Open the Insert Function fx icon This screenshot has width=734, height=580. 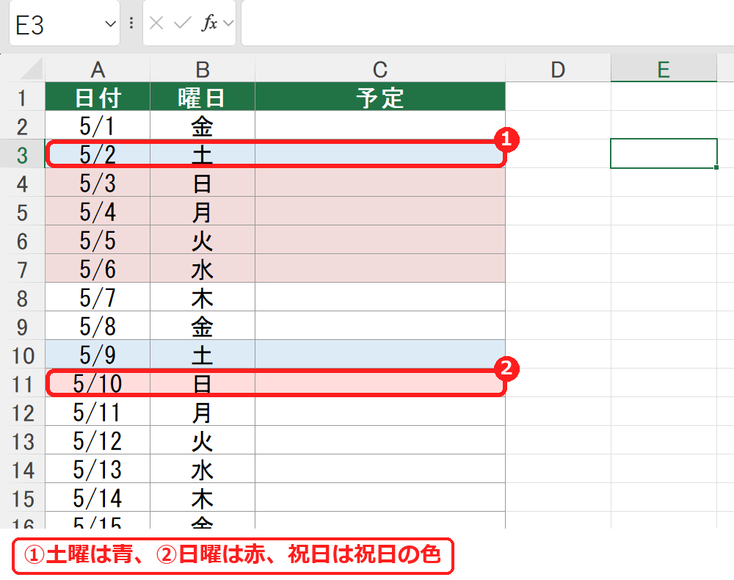[x=209, y=23]
